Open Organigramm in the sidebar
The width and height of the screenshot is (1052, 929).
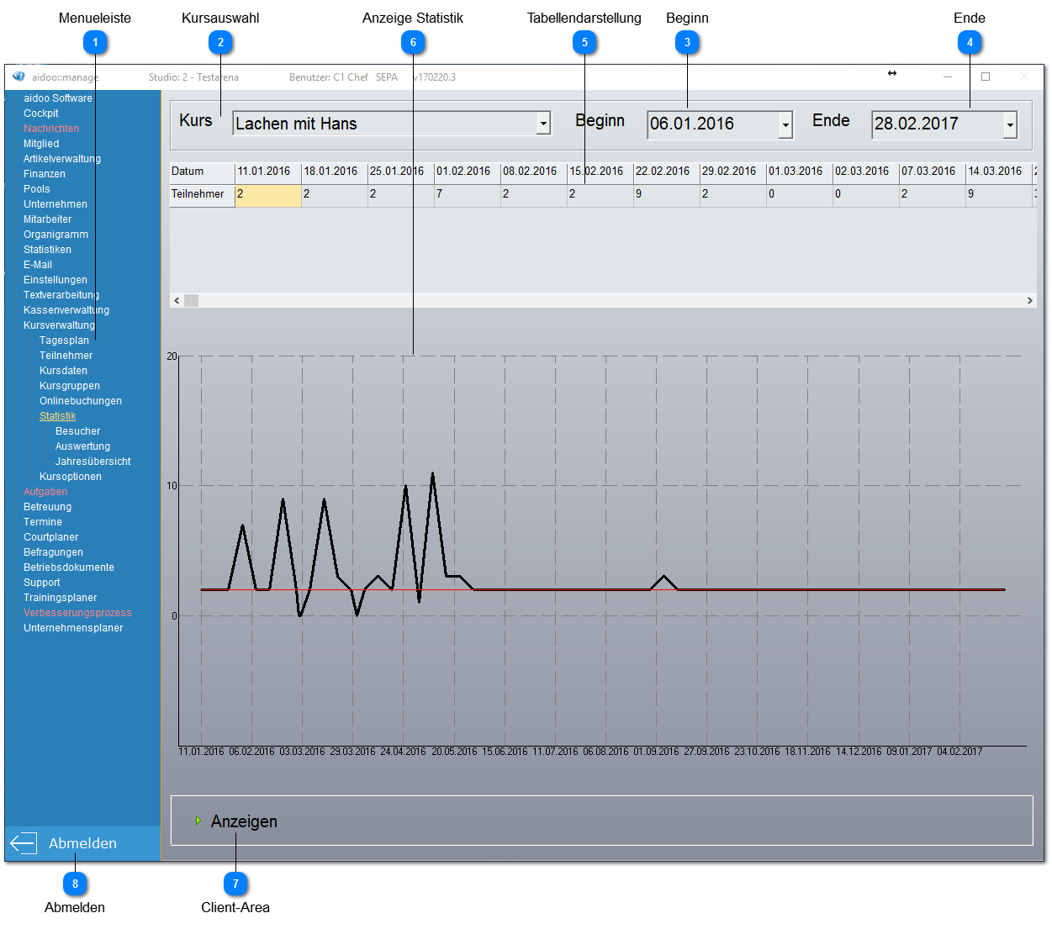(x=56, y=235)
